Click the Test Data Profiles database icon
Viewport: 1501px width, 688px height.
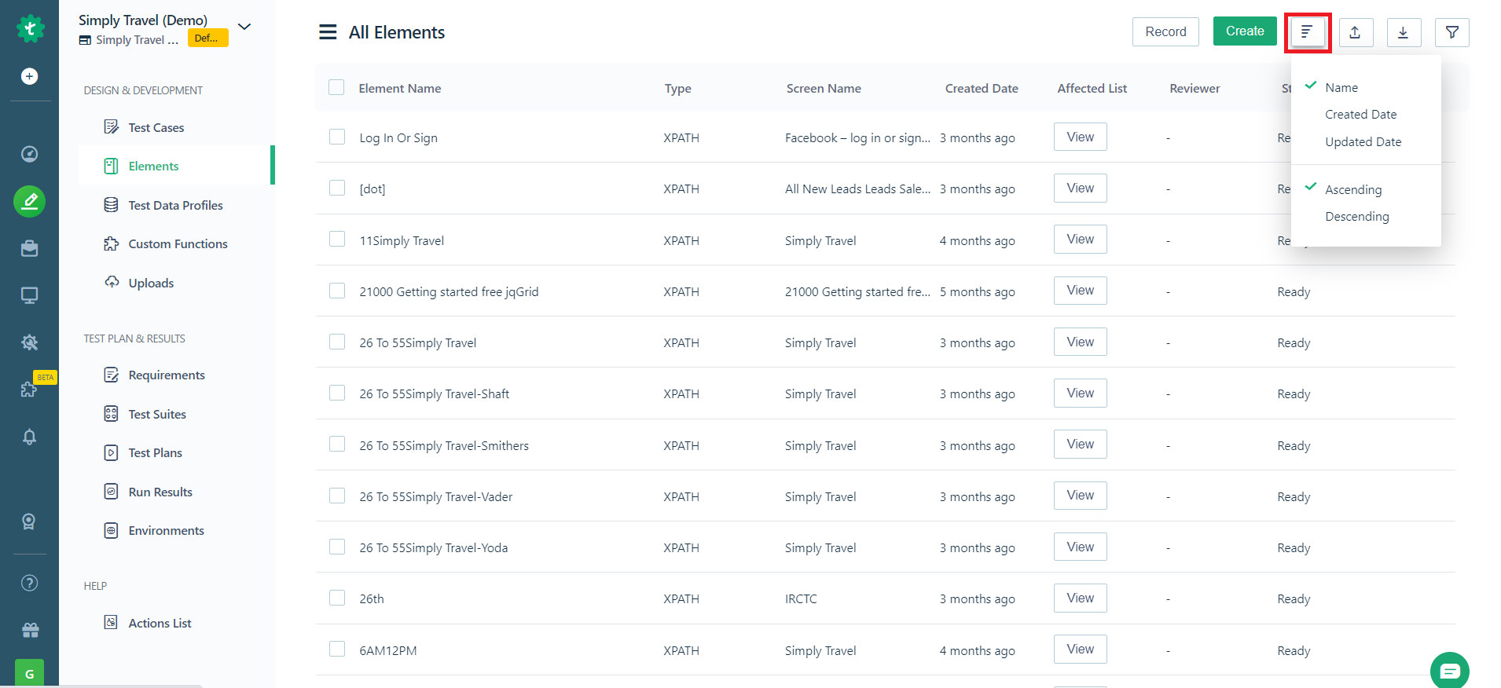pos(112,205)
